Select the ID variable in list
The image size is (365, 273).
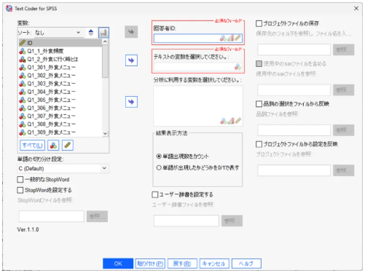(x=60, y=43)
